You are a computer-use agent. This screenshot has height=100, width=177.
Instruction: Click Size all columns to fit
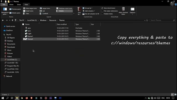click(91, 14)
